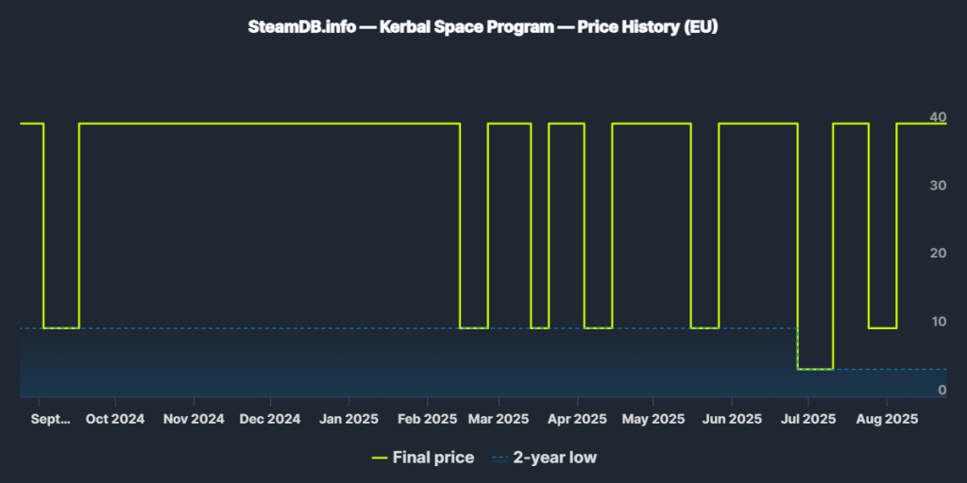Select the Jun 2025 x-axis label
967x483 pixels.
(732, 418)
